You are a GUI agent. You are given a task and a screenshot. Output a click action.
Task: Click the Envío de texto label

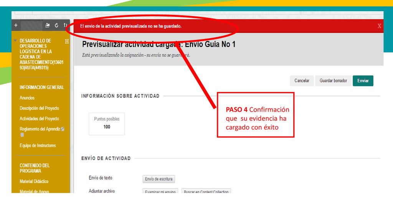point(100,178)
